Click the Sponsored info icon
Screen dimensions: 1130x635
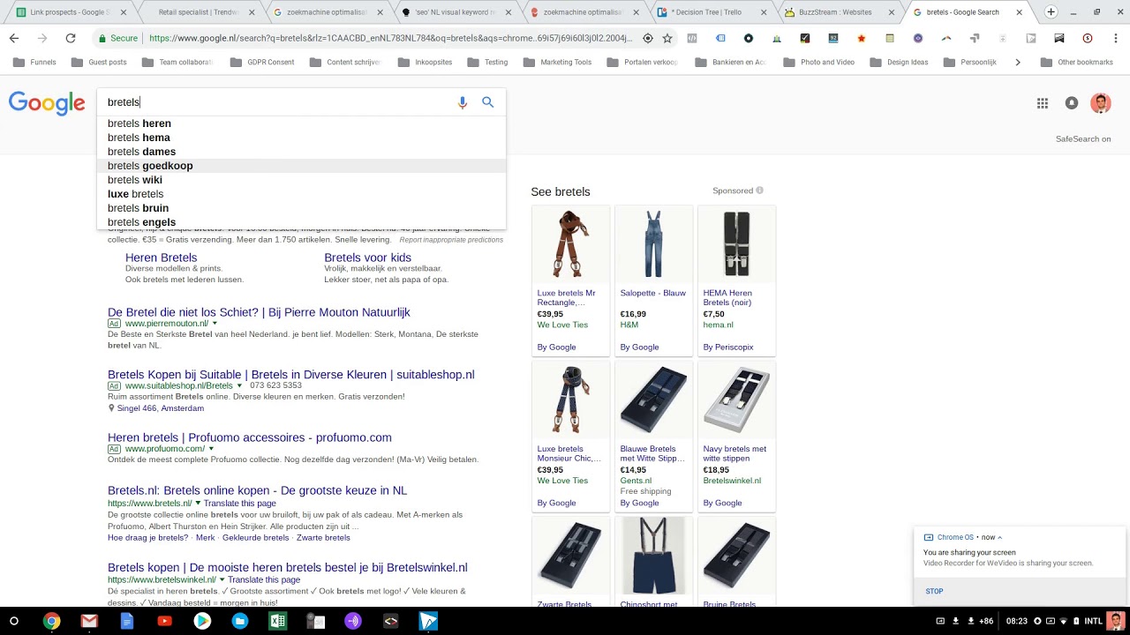click(x=759, y=190)
